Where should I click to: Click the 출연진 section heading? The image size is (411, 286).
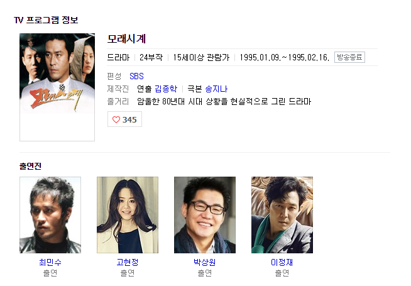pyautogui.click(x=30, y=166)
